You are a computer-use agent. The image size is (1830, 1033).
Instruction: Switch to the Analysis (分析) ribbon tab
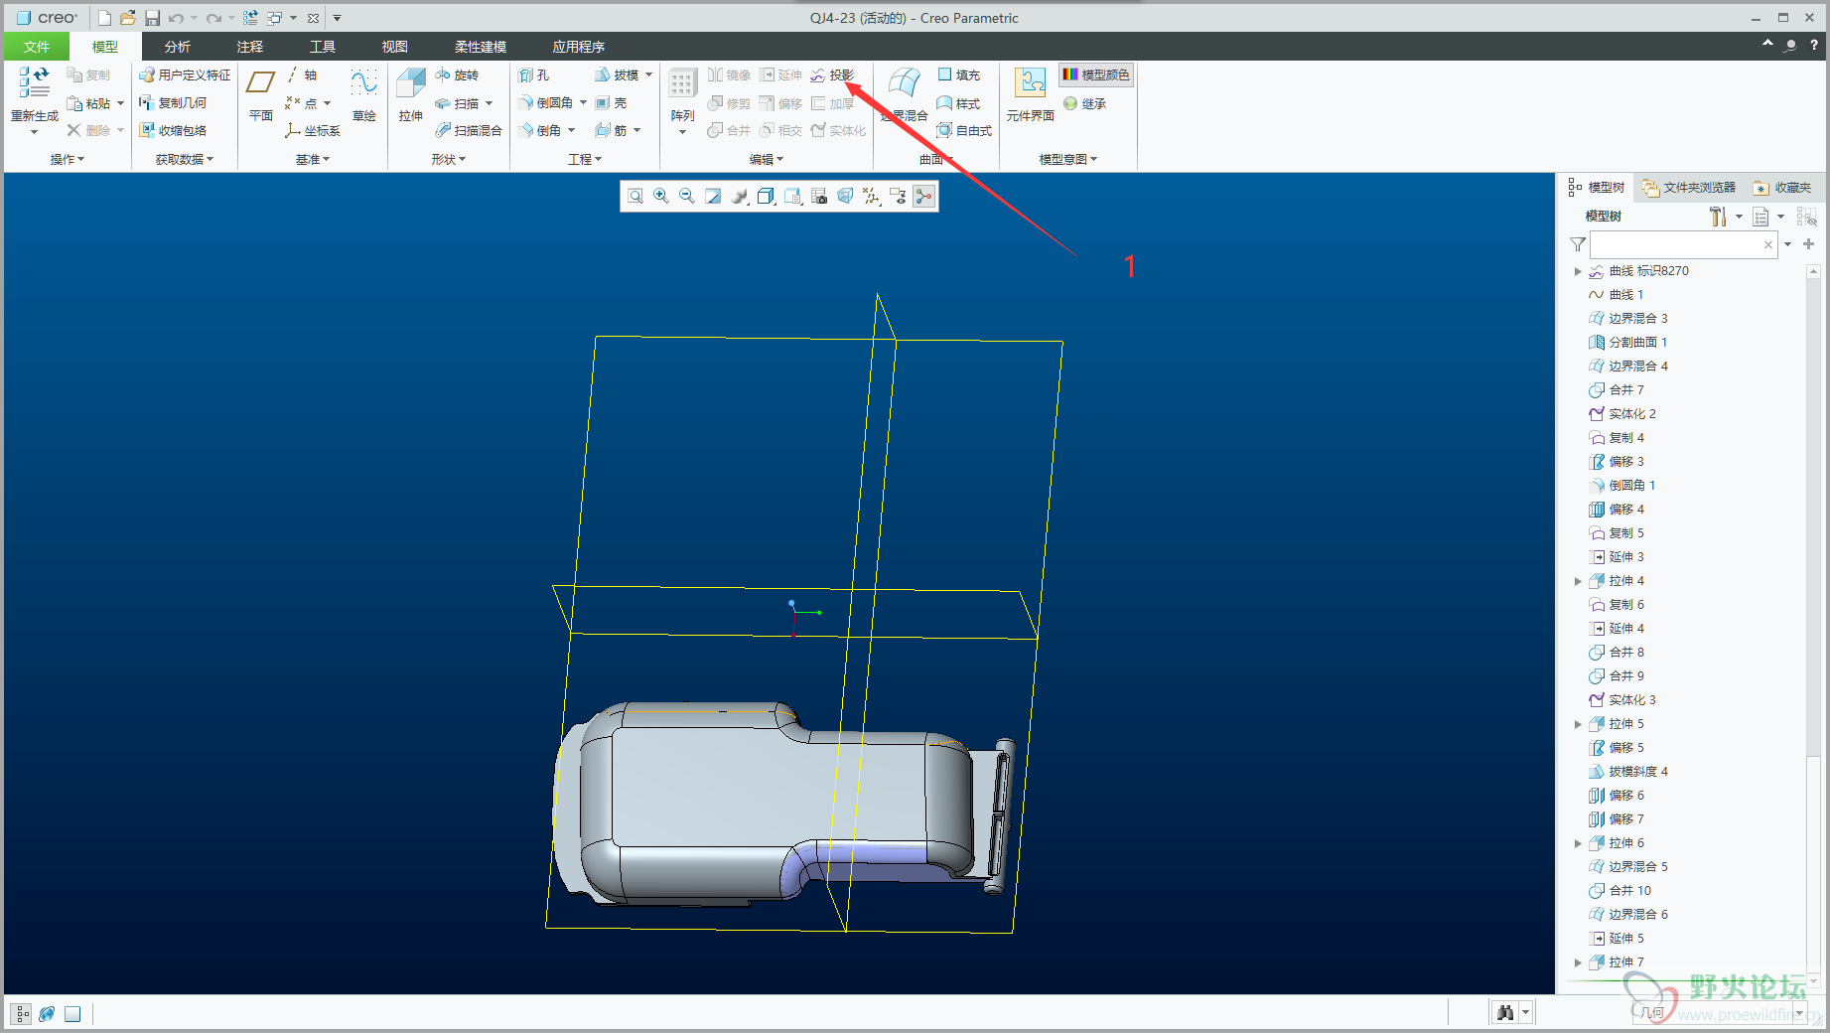(178, 47)
